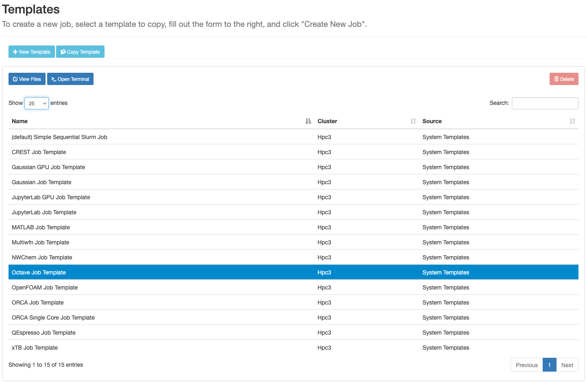Image resolution: width=587 pixels, height=383 pixels.
Task: Click the Next pagination button
Action: click(x=567, y=365)
